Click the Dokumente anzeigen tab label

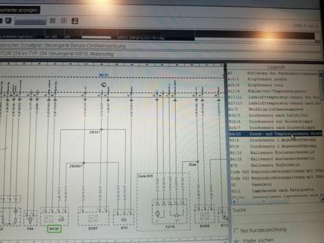(19, 10)
